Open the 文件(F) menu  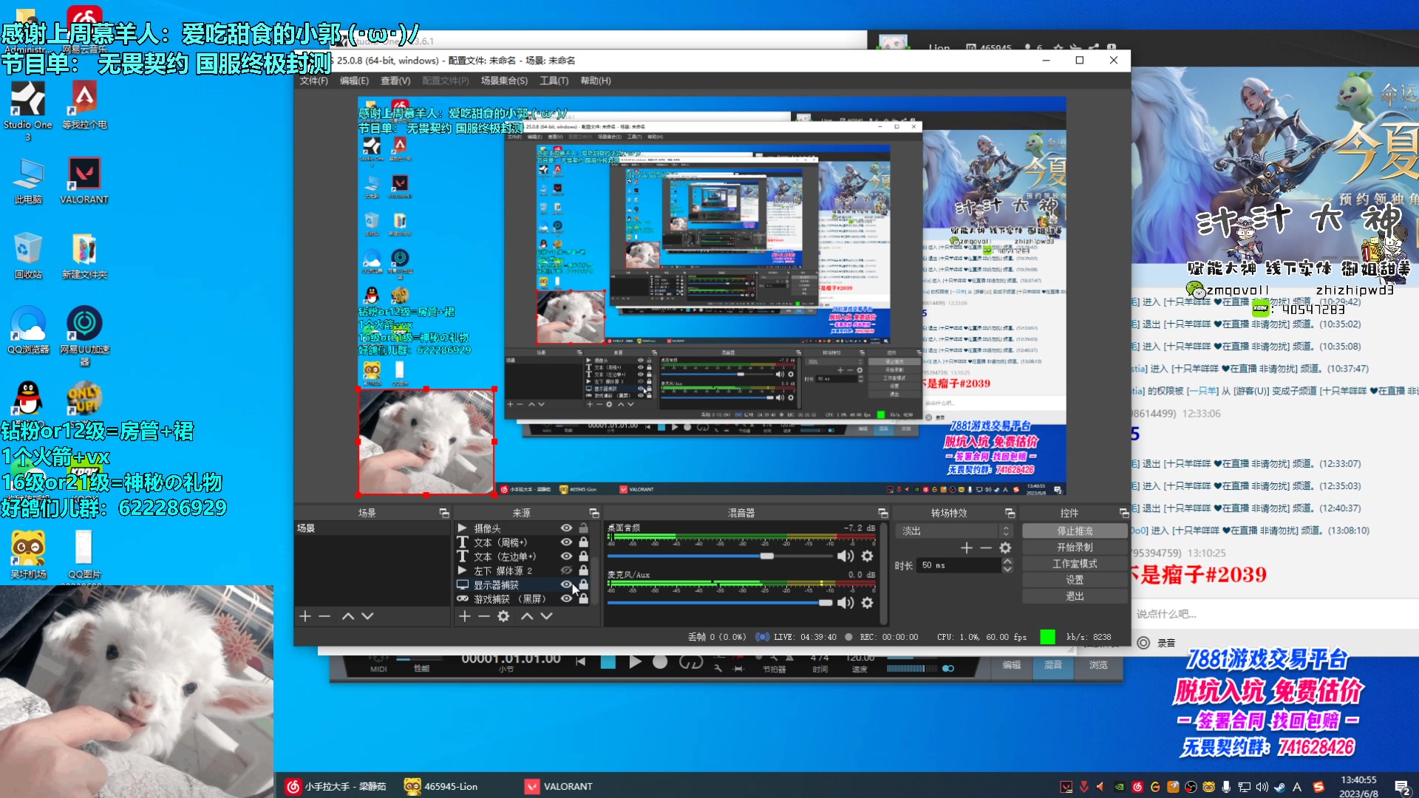[x=314, y=81]
